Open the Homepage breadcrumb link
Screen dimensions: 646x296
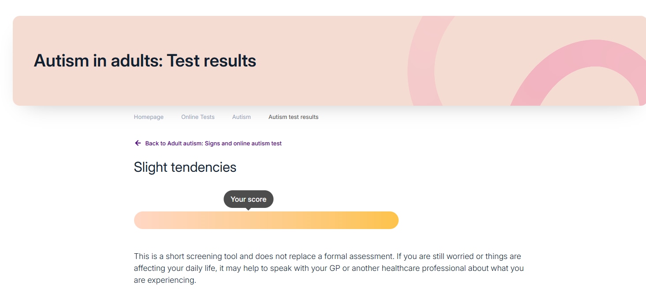click(x=149, y=117)
